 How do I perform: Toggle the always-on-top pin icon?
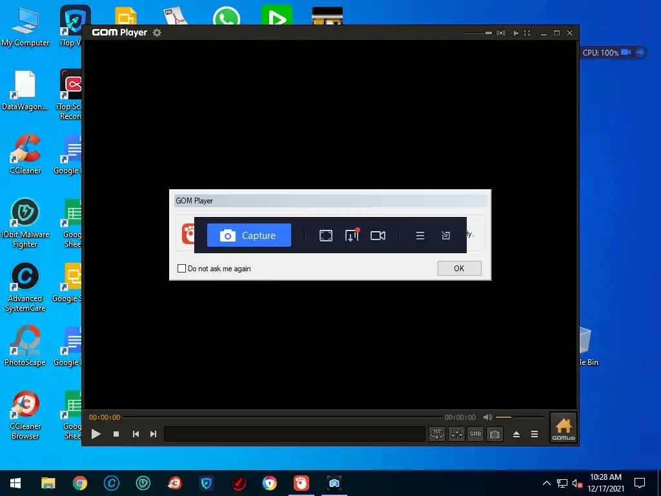click(x=514, y=33)
